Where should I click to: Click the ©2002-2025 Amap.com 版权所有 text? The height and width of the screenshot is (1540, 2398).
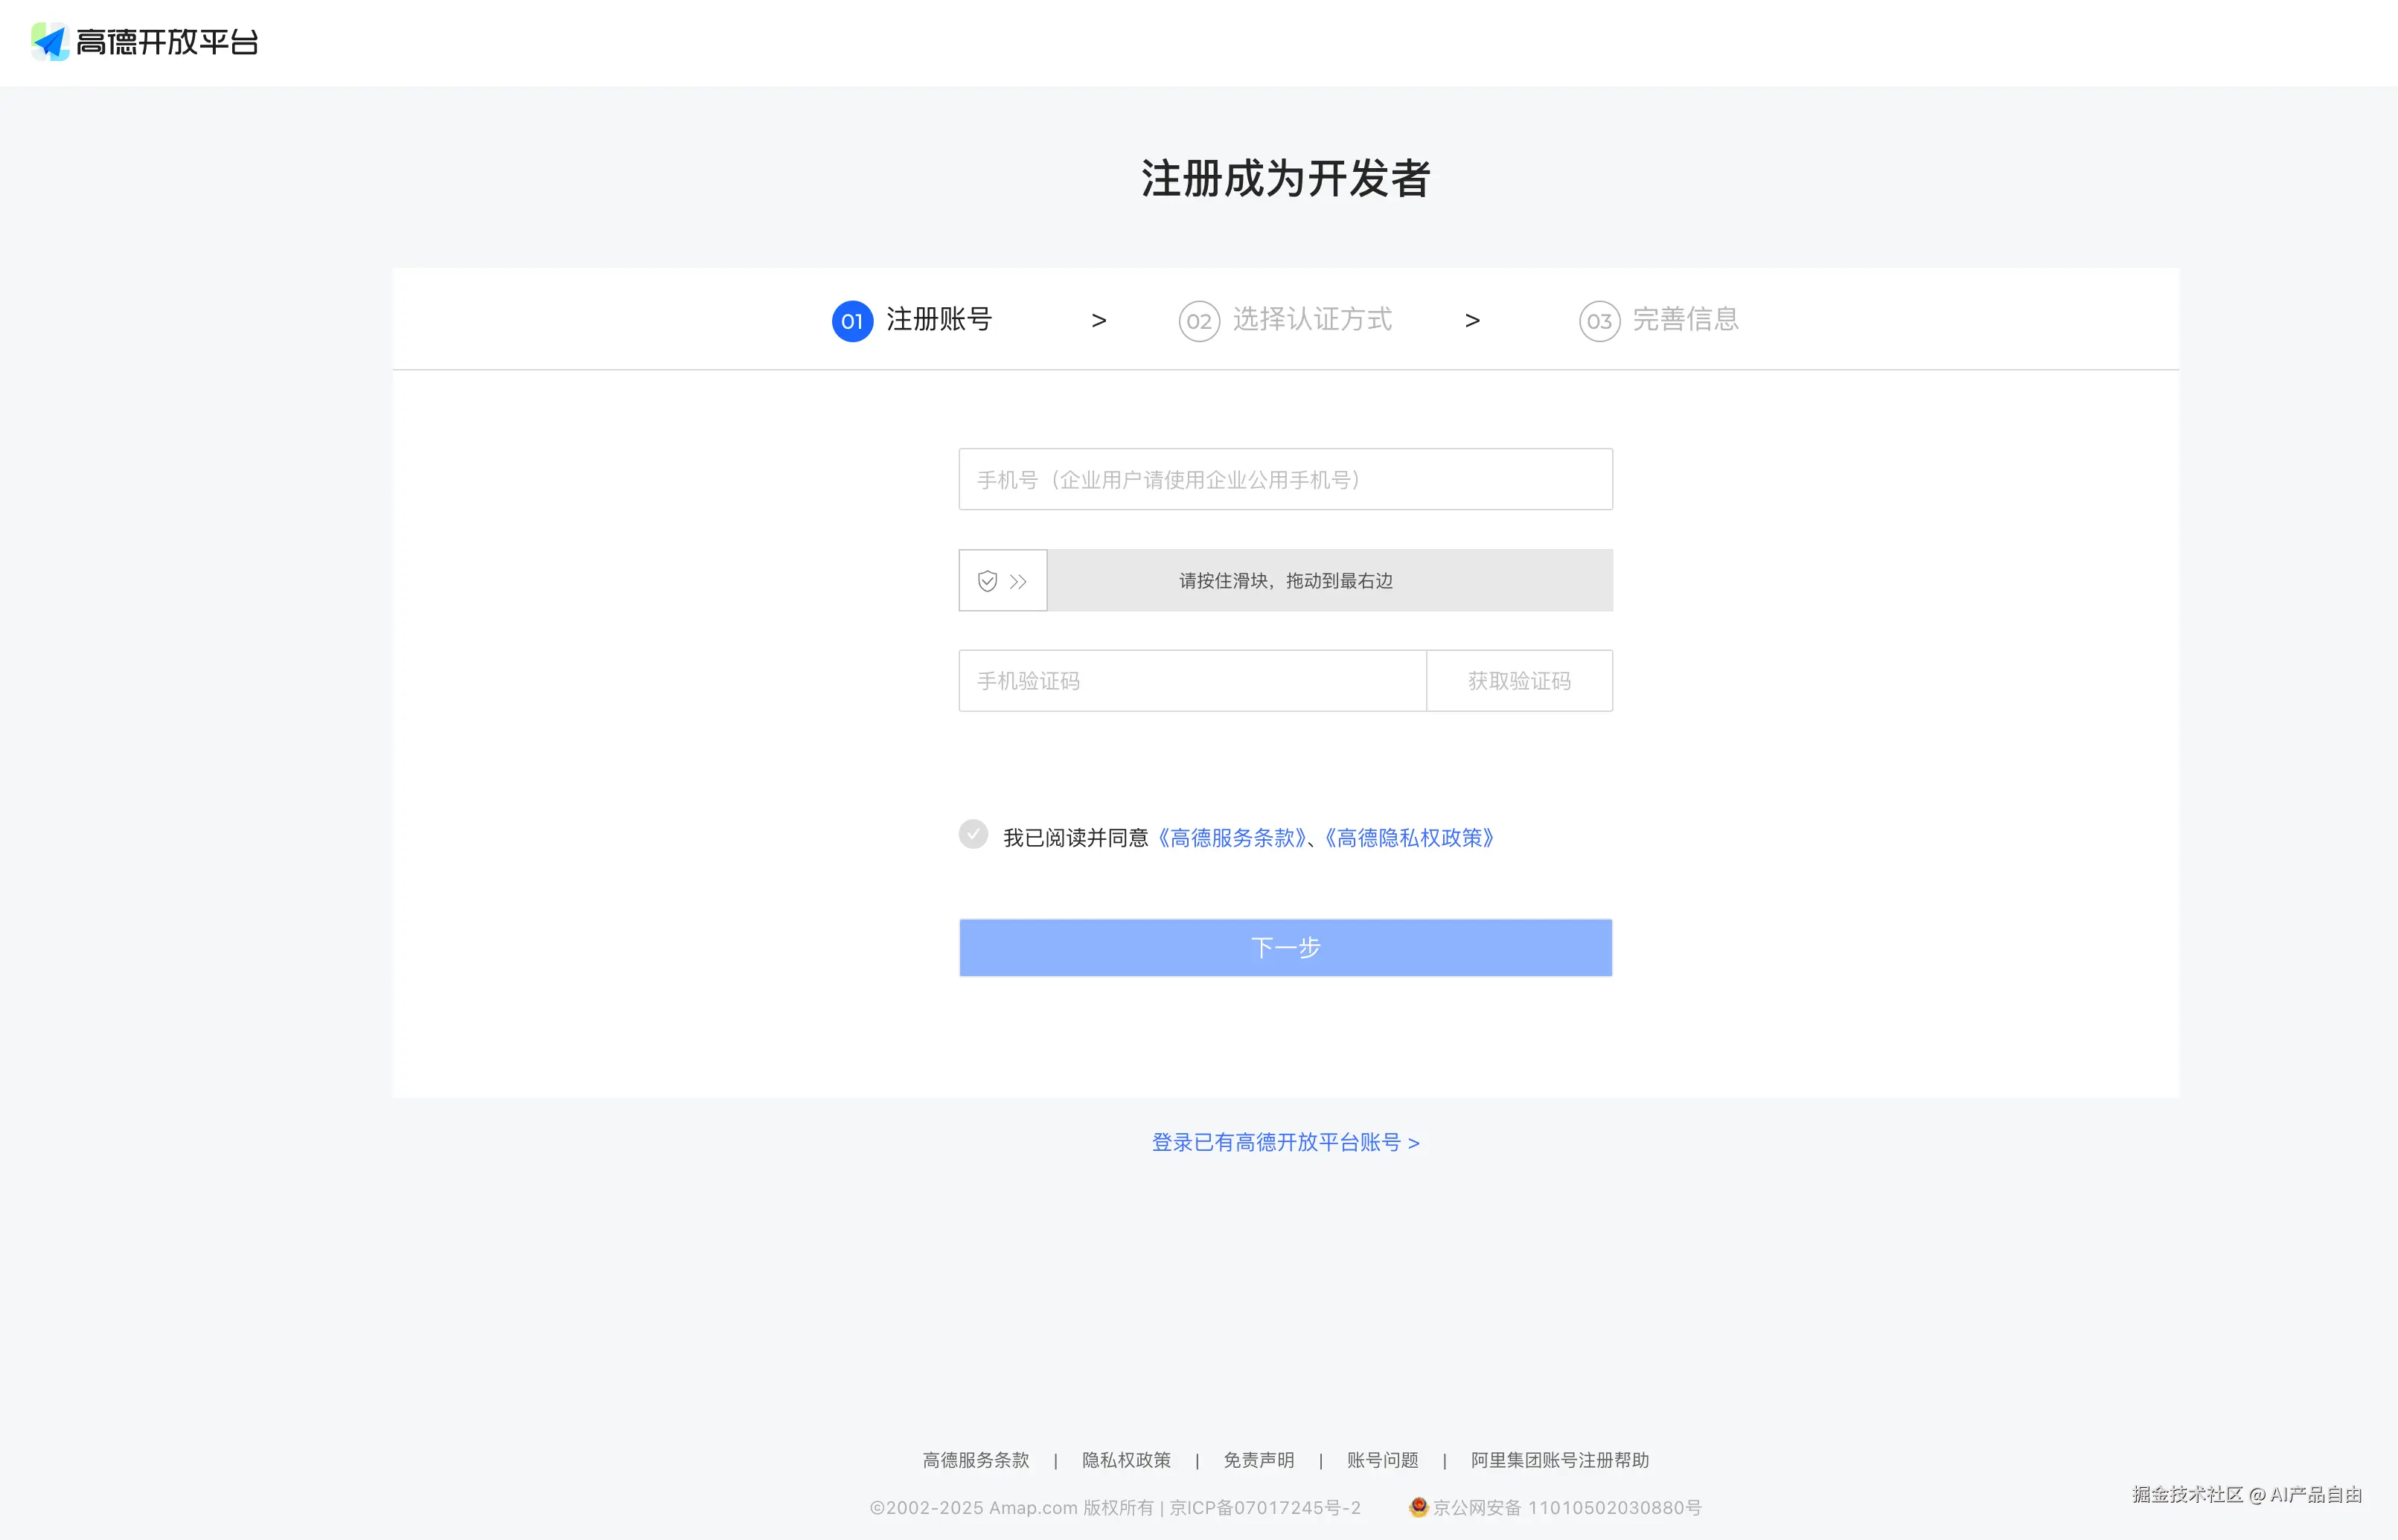coord(1011,1508)
